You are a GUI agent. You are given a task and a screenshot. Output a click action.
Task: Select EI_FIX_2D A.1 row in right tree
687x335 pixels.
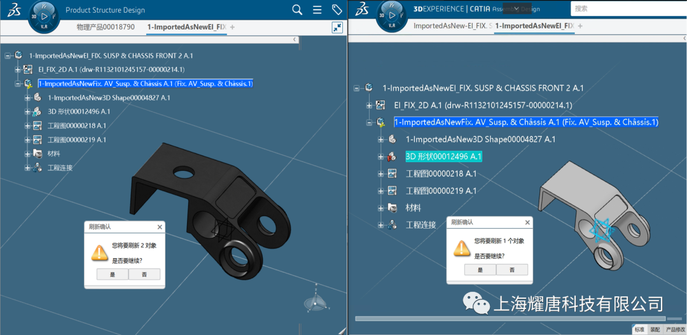pyautogui.click(x=483, y=105)
